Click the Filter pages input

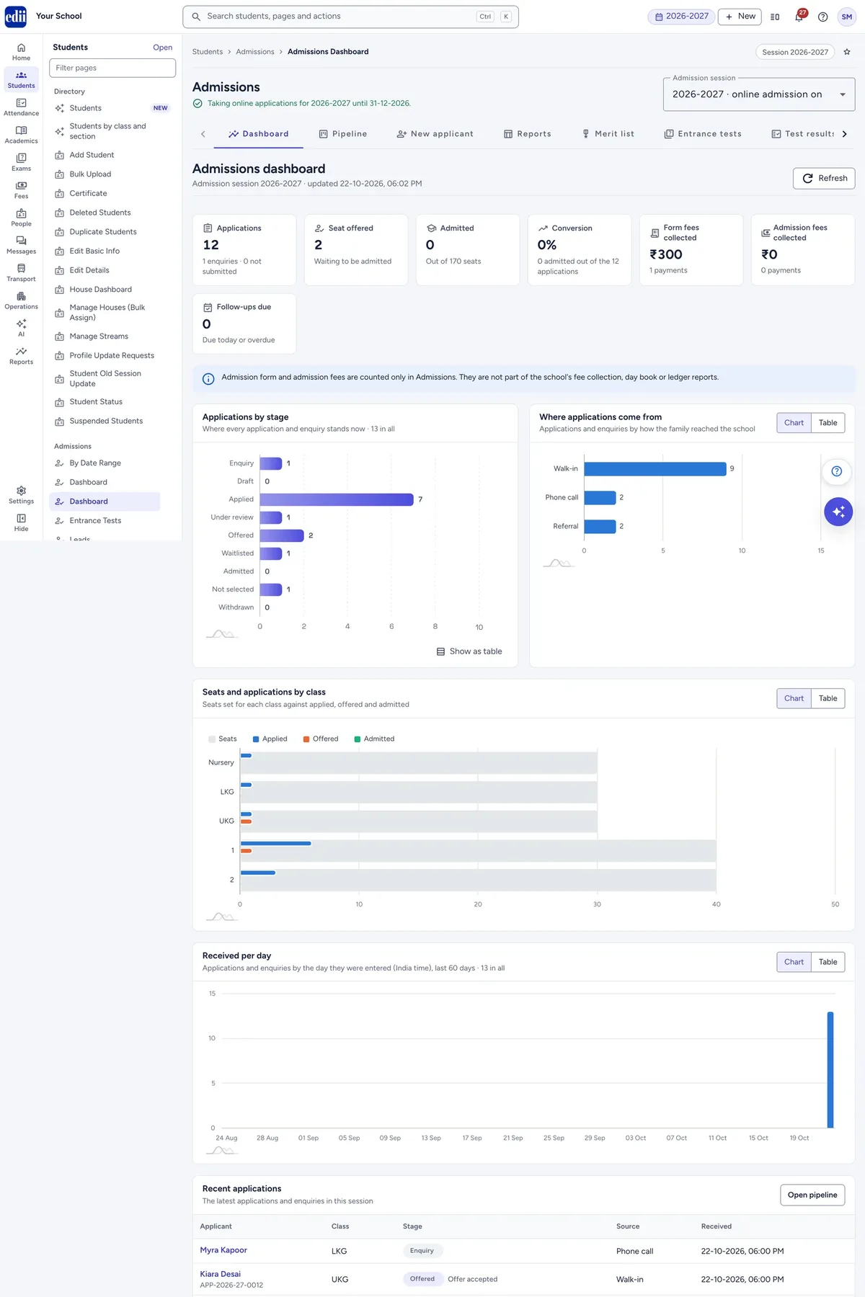(x=112, y=68)
